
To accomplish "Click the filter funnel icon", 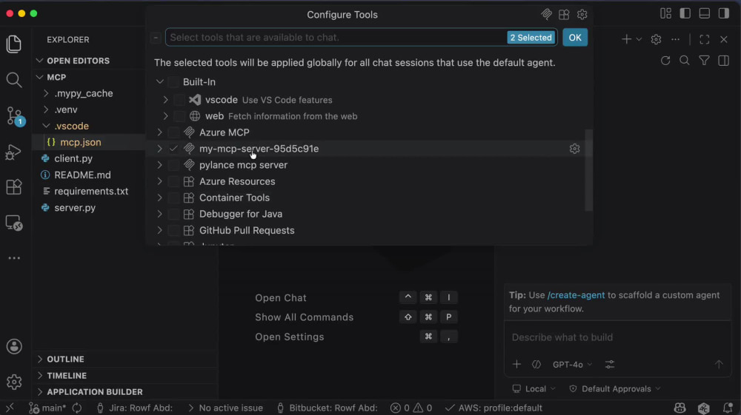I will click(704, 61).
